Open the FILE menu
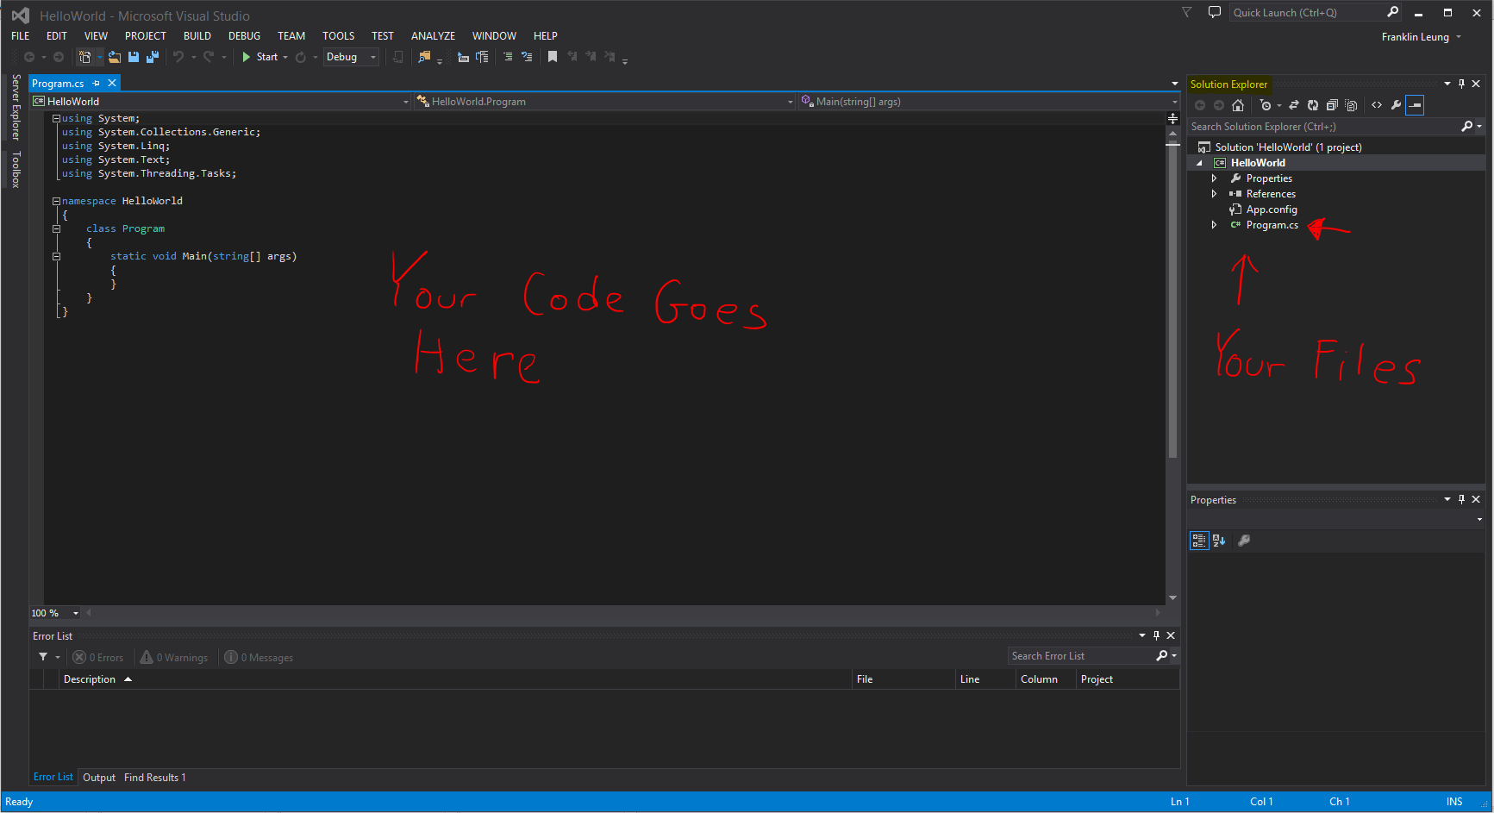The height and width of the screenshot is (813, 1494). tap(21, 35)
